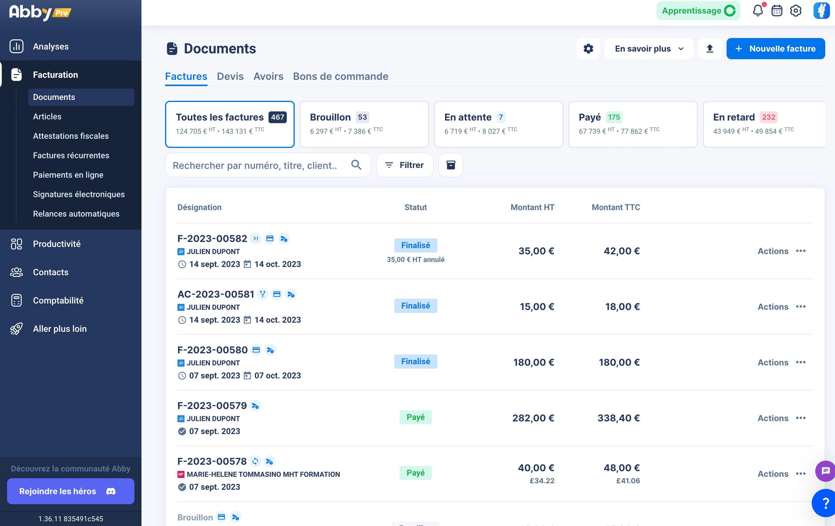Click the search magnifier icon
835x526 pixels.
click(x=356, y=165)
